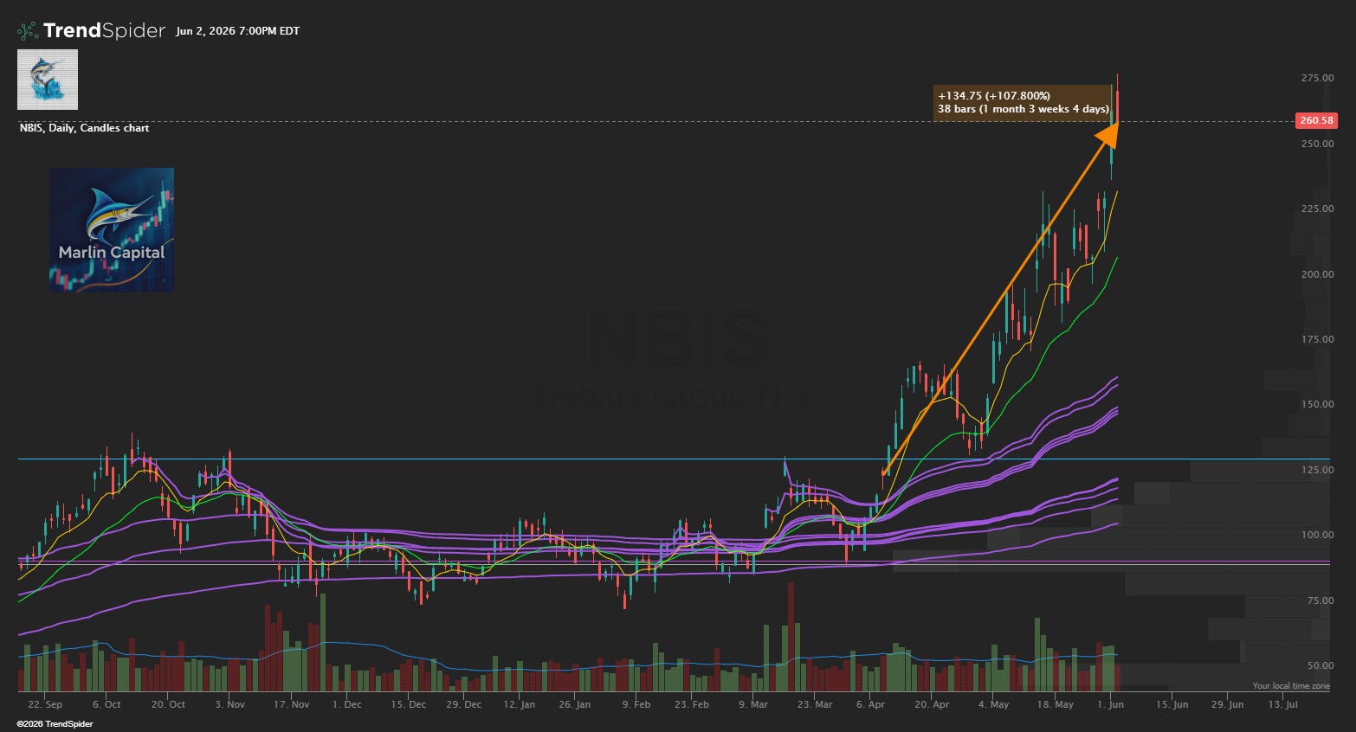Screen dimensions: 1356x732
Task: Click the 275.00 price axis label
Action: tap(1317, 78)
